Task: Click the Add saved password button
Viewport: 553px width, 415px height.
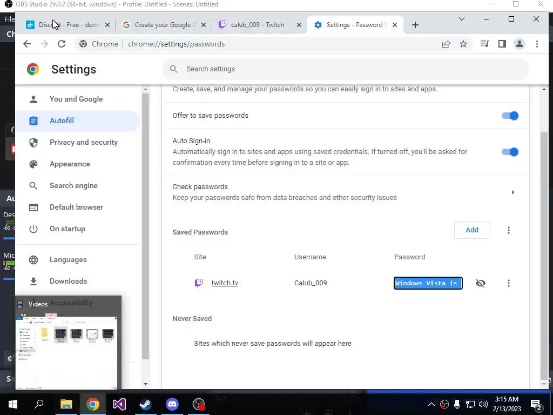Action: [472, 230]
